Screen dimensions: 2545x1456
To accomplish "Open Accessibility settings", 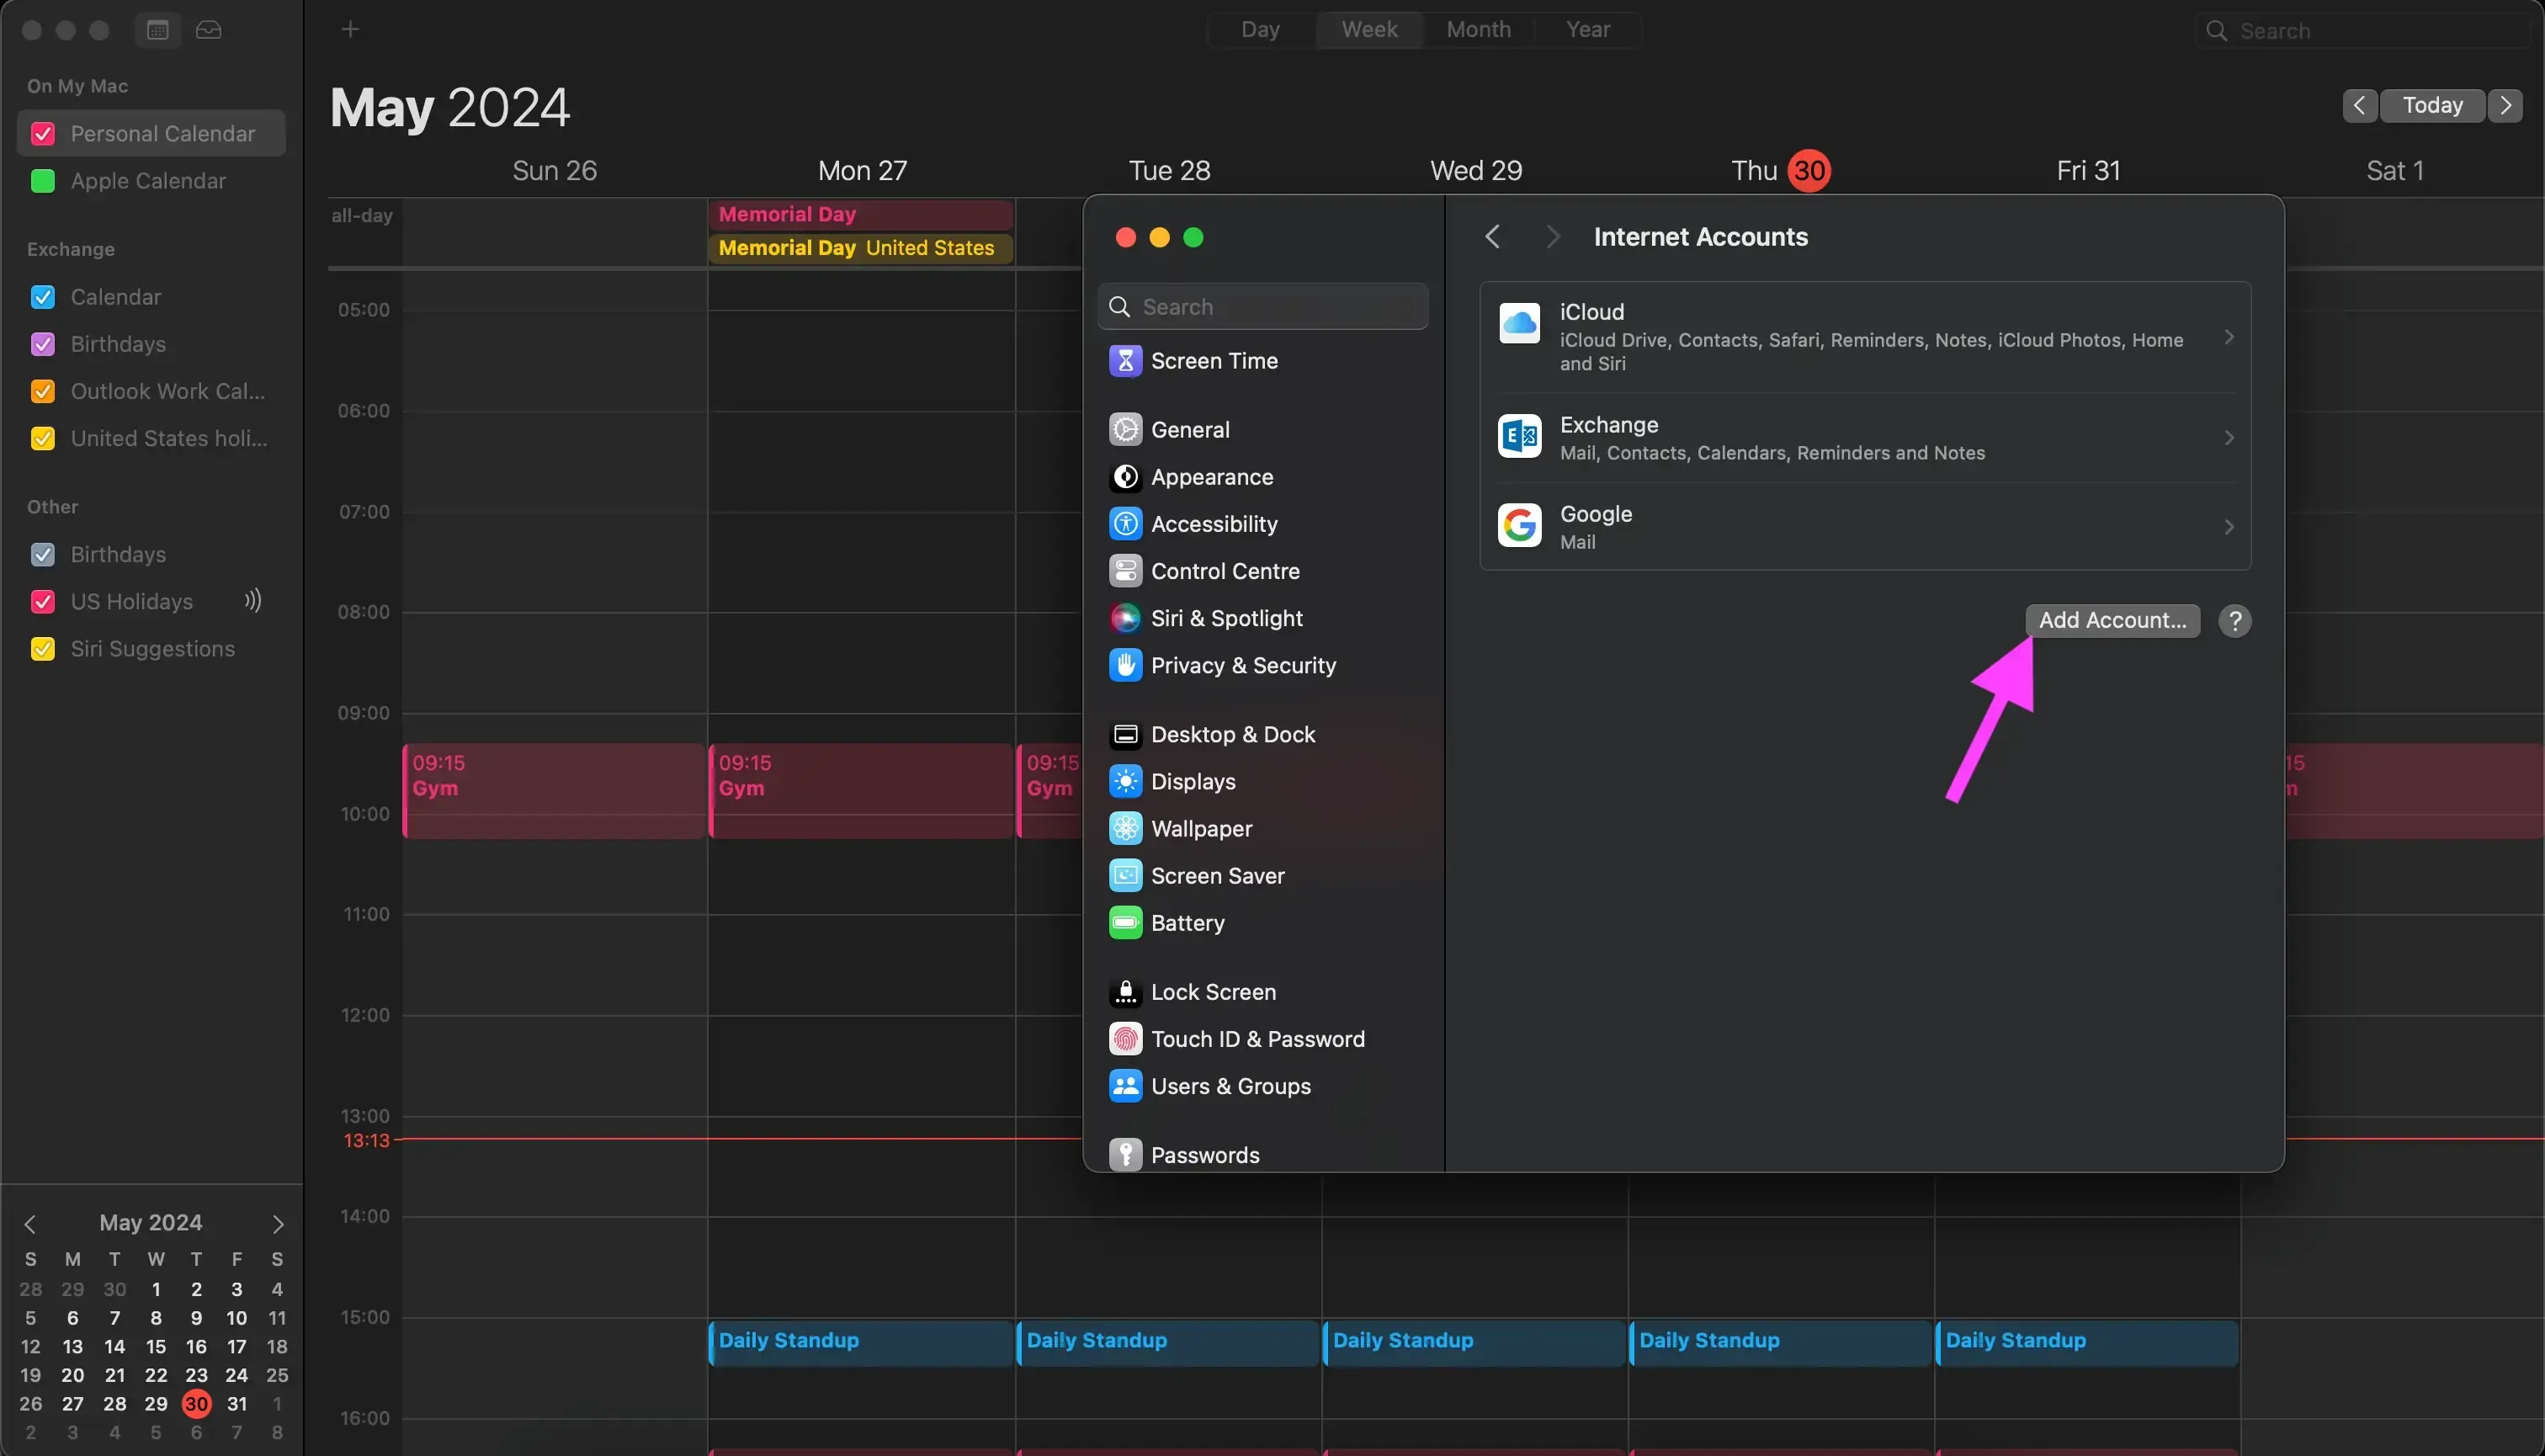I will tap(1214, 523).
